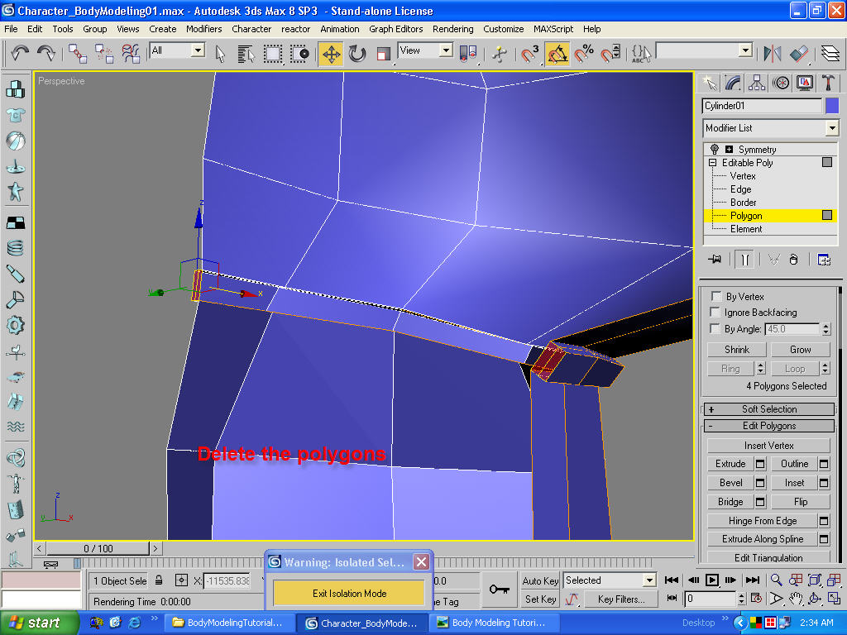
Task: Collapse the Editable Poly tree
Action: coord(712,163)
